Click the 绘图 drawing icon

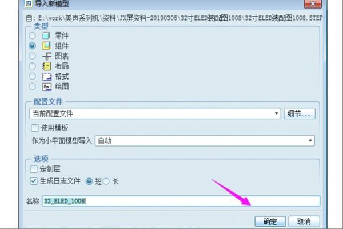point(47,86)
